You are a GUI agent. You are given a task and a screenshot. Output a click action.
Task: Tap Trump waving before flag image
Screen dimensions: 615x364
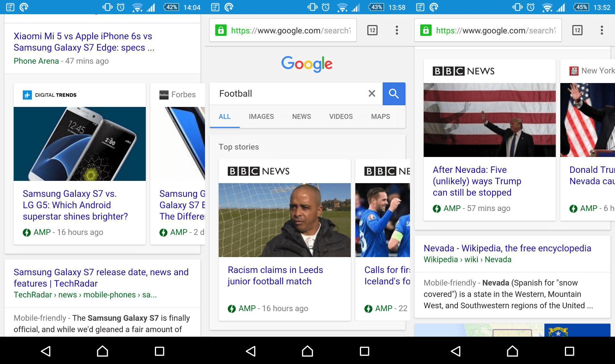click(x=490, y=120)
